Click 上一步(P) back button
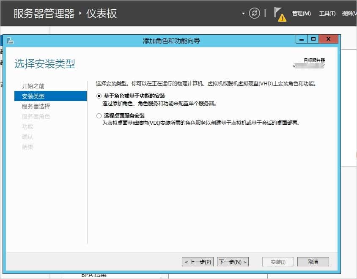The height and width of the screenshot is (279, 357). 198,262
